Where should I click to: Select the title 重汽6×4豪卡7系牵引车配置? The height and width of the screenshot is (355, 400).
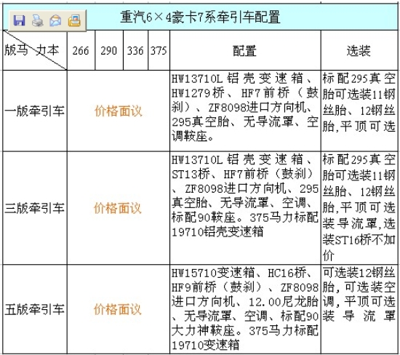coord(201,17)
